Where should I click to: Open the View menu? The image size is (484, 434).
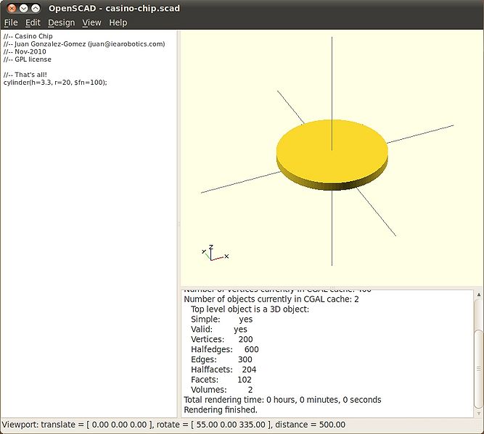pyautogui.click(x=91, y=22)
